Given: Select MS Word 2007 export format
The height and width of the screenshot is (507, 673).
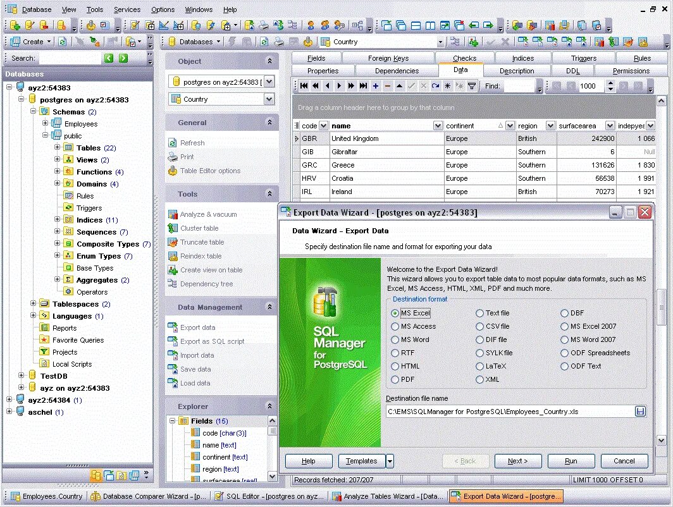Looking at the screenshot, I should (564, 339).
